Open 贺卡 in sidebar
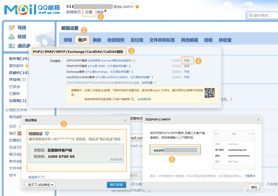278x196 pixels. (13, 175)
